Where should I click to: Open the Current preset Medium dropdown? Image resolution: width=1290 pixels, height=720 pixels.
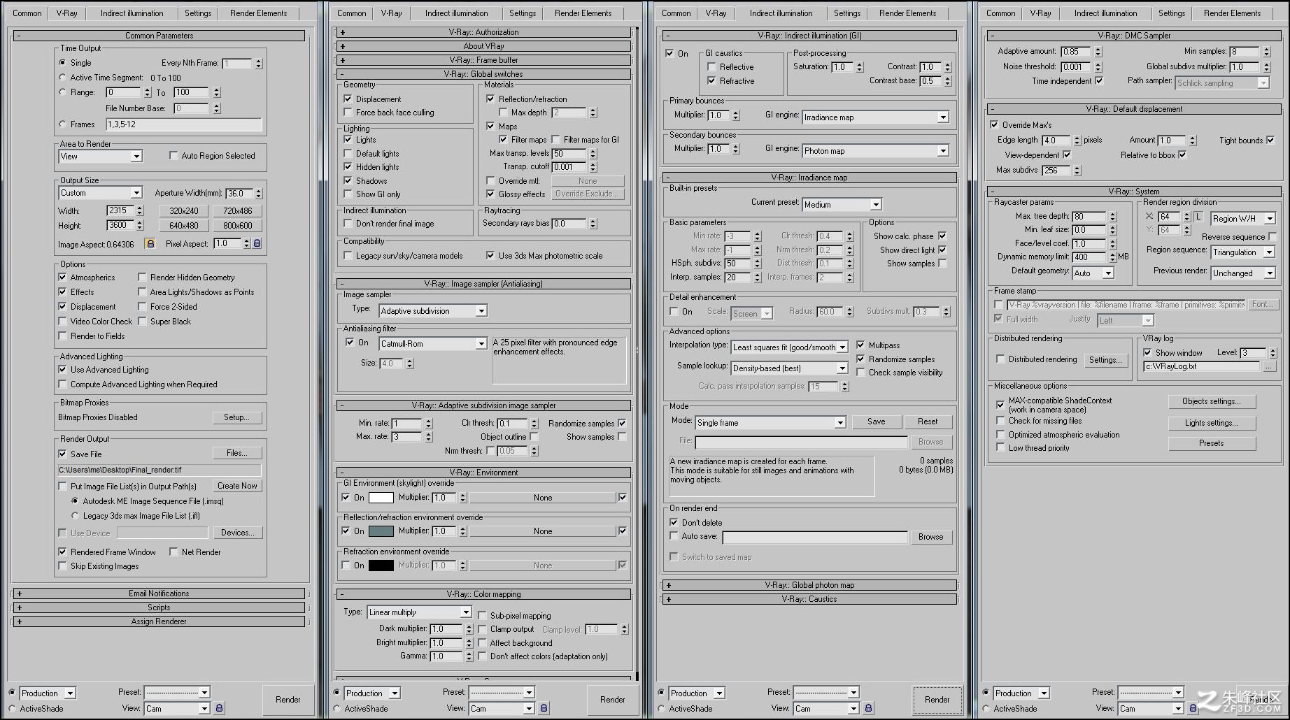pos(842,205)
